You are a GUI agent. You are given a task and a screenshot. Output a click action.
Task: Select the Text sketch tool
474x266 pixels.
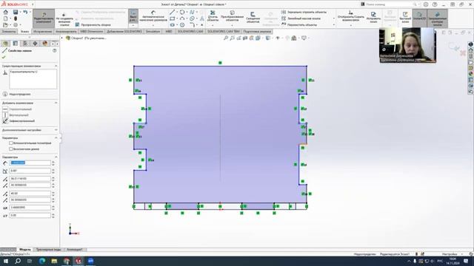click(202, 18)
